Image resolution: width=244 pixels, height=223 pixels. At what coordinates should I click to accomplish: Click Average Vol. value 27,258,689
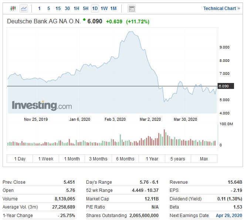pyautogui.click(x=64, y=207)
